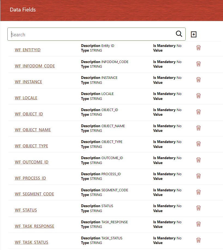Open the WF_OBJECT_NAME link
The width and height of the screenshot is (223, 250).
(33, 130)
